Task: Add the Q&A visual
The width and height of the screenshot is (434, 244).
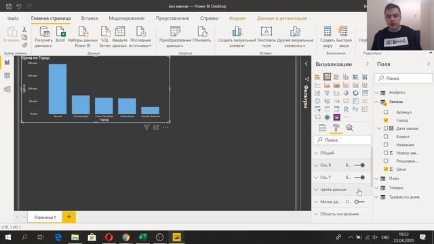Action: 317,117
